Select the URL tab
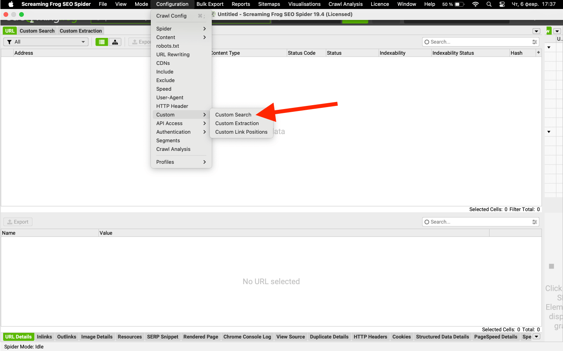This screenshot has width=563, height=351. pos(10,31)
